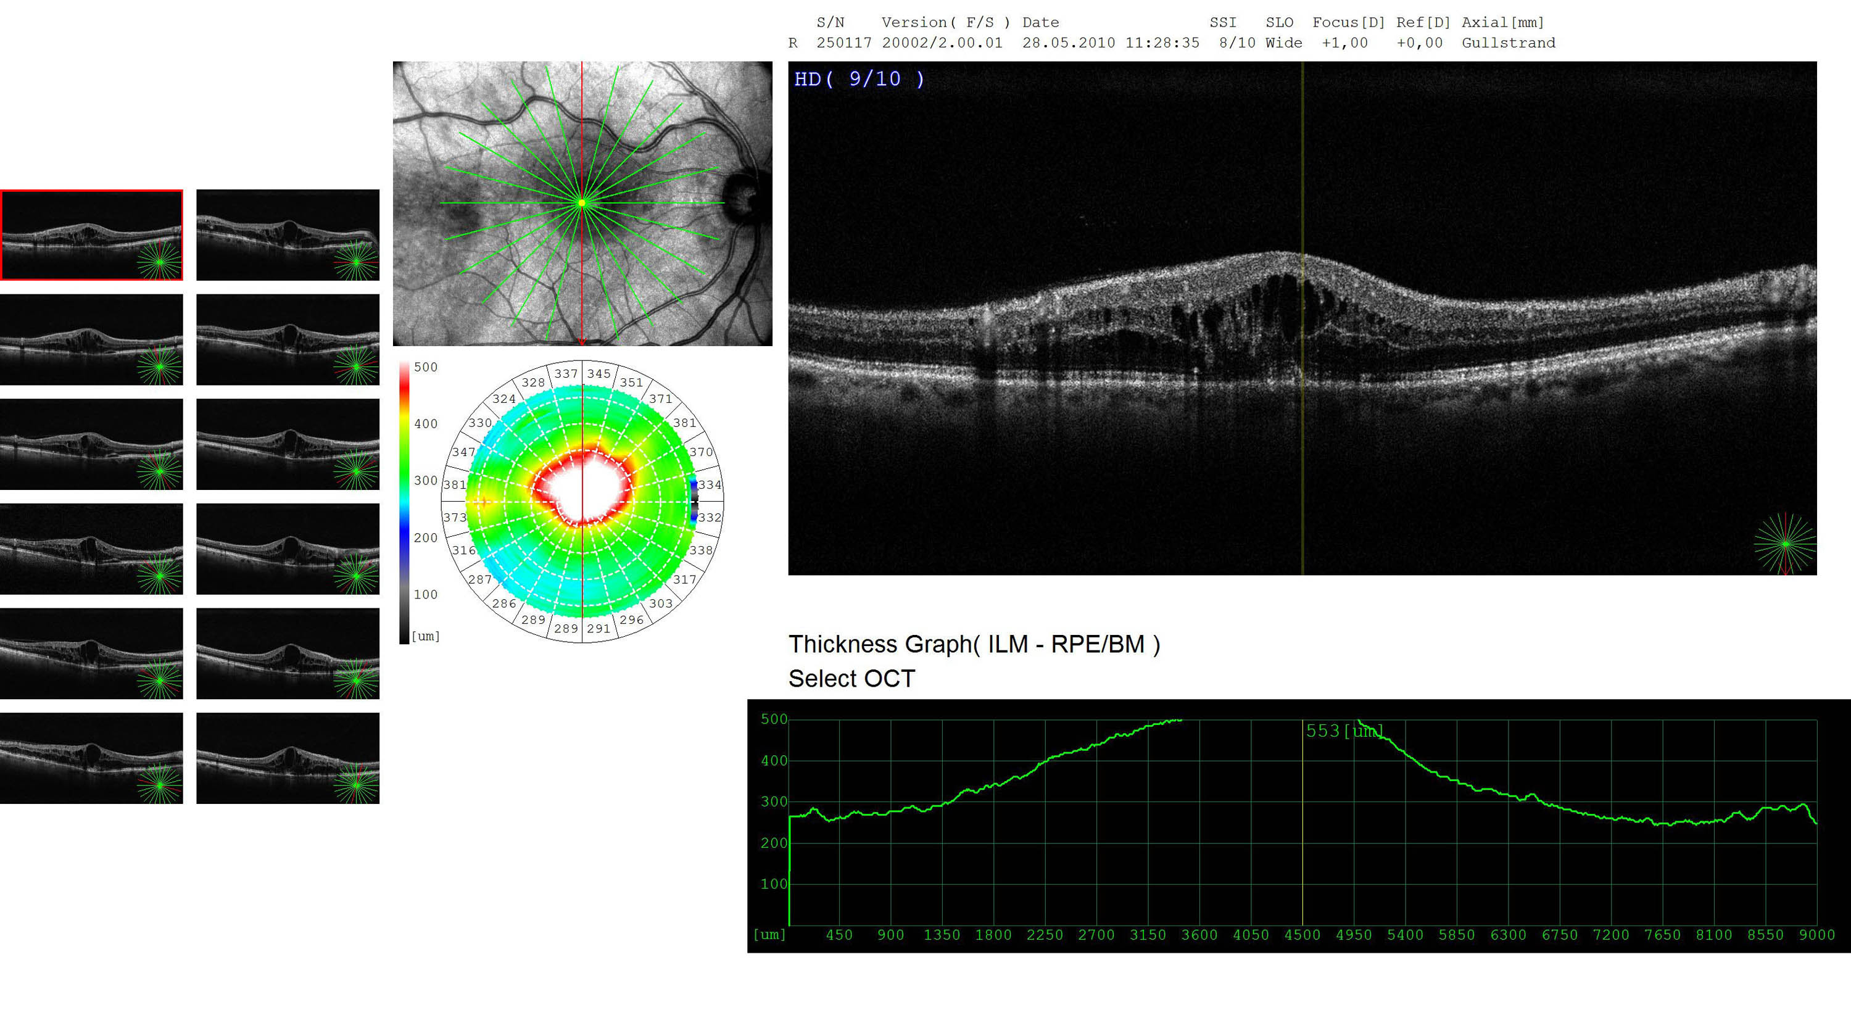This screenshot has width=1851, height=1015.
Task: Click the sector value 287 on the thickness map
Action: pos(480,579)
